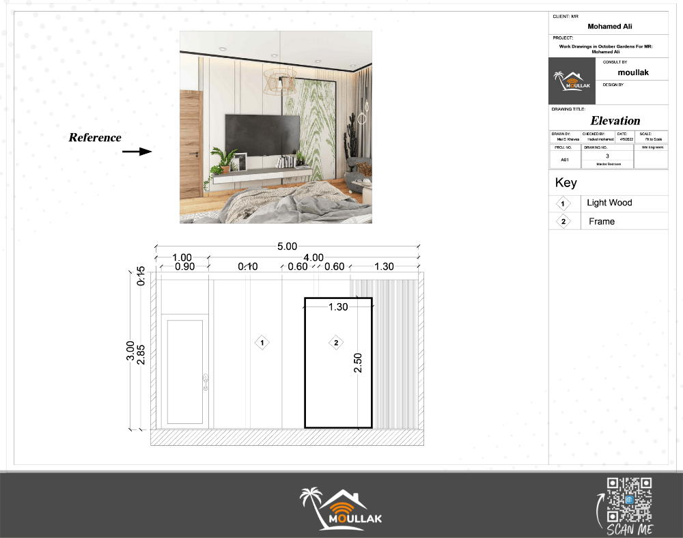Select the 5.00 overall width dimension
Viewport: 683px width, 538px height.
[287, 246]
